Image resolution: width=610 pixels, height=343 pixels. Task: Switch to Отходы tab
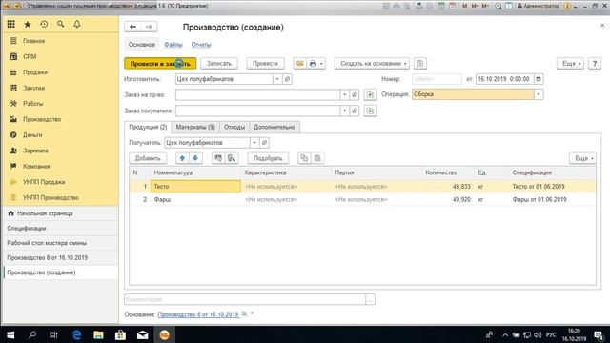(234, 127)
